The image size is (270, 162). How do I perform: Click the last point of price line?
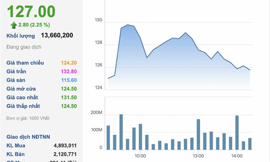point(250,70)
